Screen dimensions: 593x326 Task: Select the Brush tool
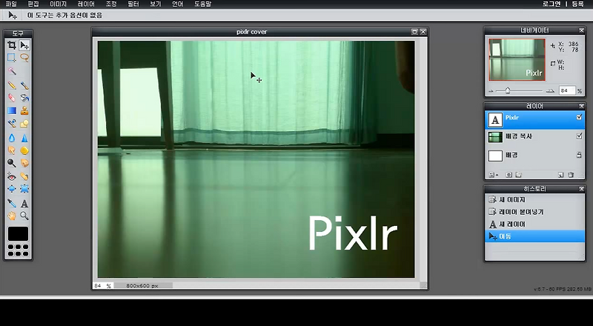tap(24, 85)
